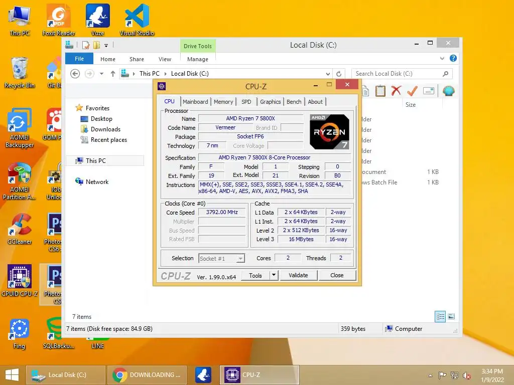Viewport: 514px width, 385px height.
Task: Click the Tools button in CPU-Z
Action: click(255, 275)
